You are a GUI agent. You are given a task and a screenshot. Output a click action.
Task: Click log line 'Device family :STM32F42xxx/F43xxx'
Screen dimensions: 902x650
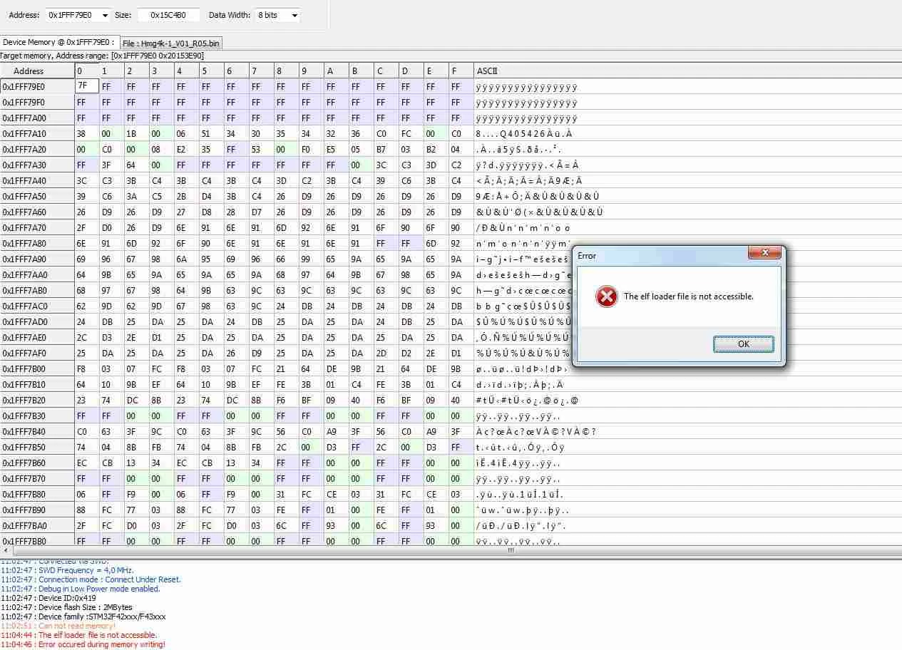(x=83, y=617)
